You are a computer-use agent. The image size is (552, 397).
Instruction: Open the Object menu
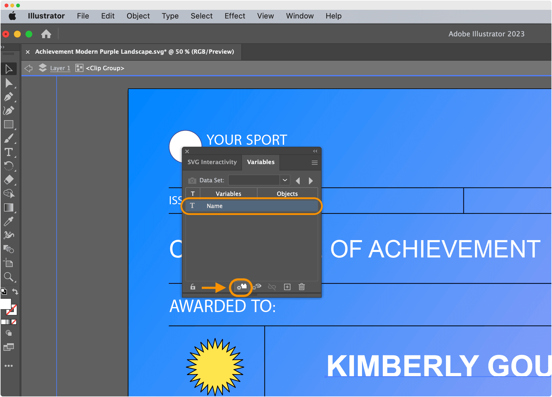(138, 16)
